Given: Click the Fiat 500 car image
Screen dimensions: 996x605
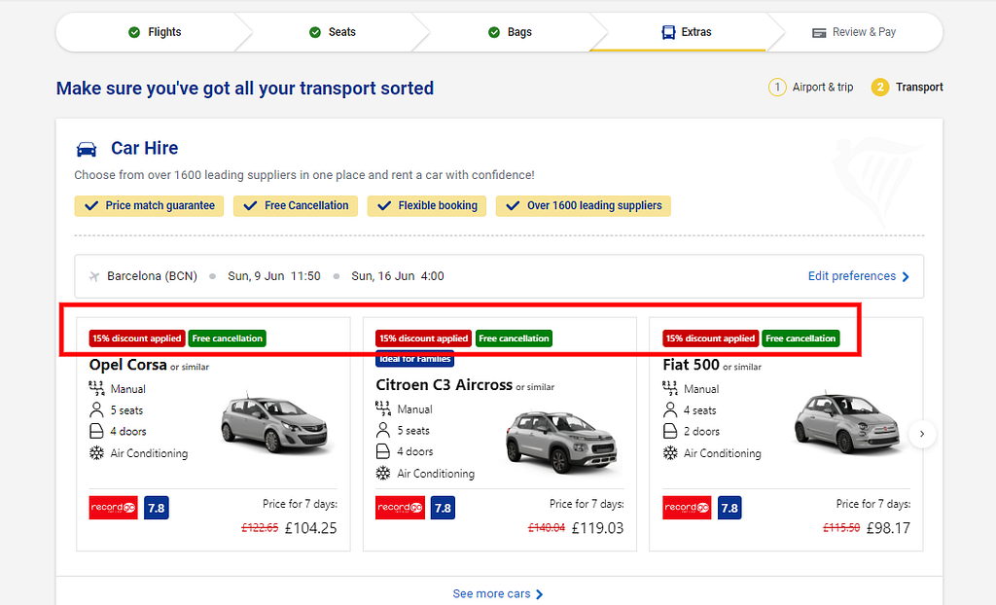Looking at the screenshot, I should click(x=848, y=421).
